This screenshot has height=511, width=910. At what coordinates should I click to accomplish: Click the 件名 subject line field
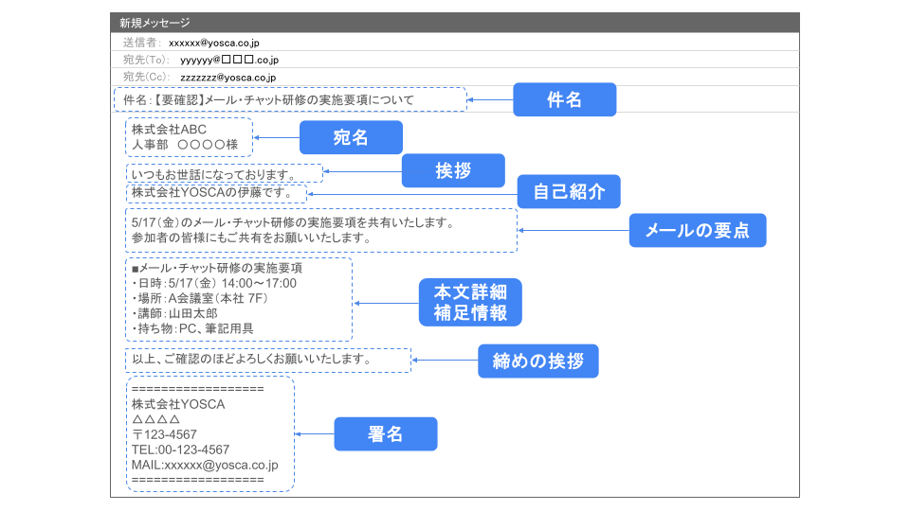click(x=290, y=99)
